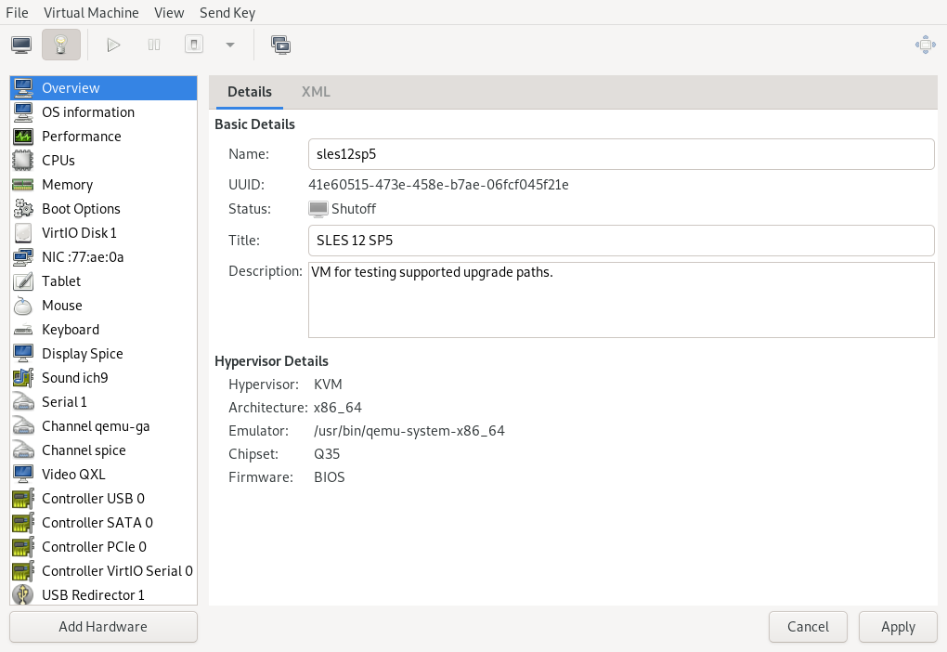
Task: Select CPUs in the hardware list
Action: tap(58, 161)
